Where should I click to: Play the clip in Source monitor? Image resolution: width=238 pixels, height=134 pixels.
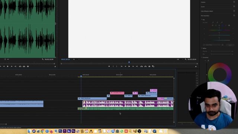(x=8, y=66)
